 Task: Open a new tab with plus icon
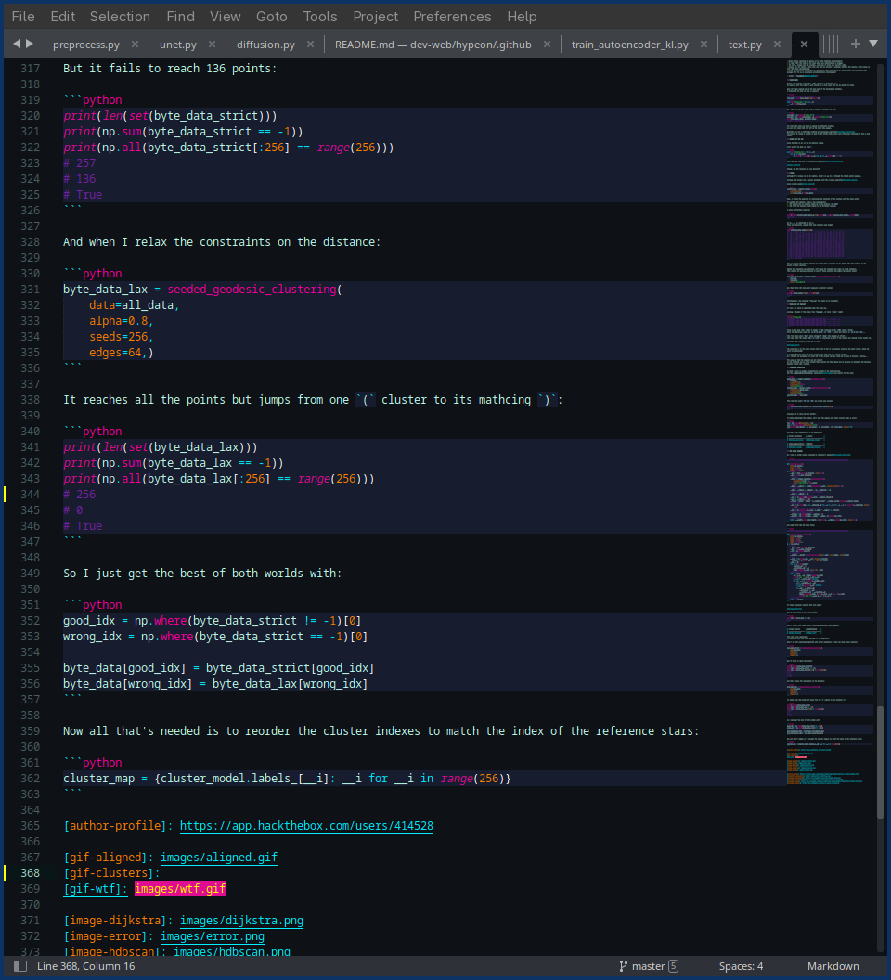856,44
